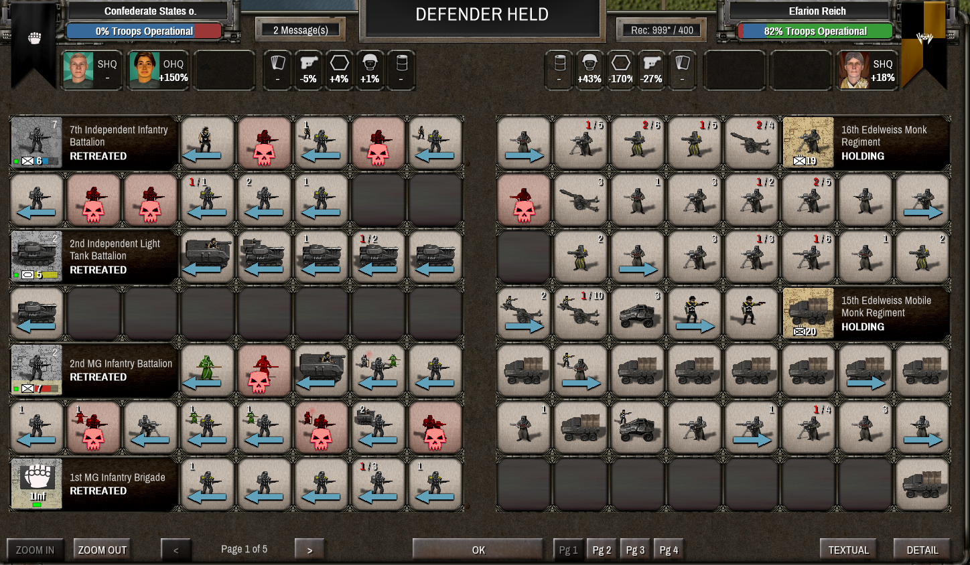This screenshot has height=565, width=970.
Task: Select 2/4 artillery gun in 16th Edelweiss row
Action: pyautogui.click(x=752, y=143)
